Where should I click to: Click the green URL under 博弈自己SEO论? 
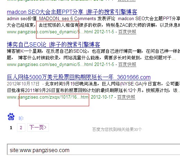pos(50,65)
